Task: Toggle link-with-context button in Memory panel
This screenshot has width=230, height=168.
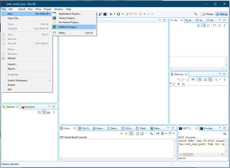Action: click(x=199, y=80)
